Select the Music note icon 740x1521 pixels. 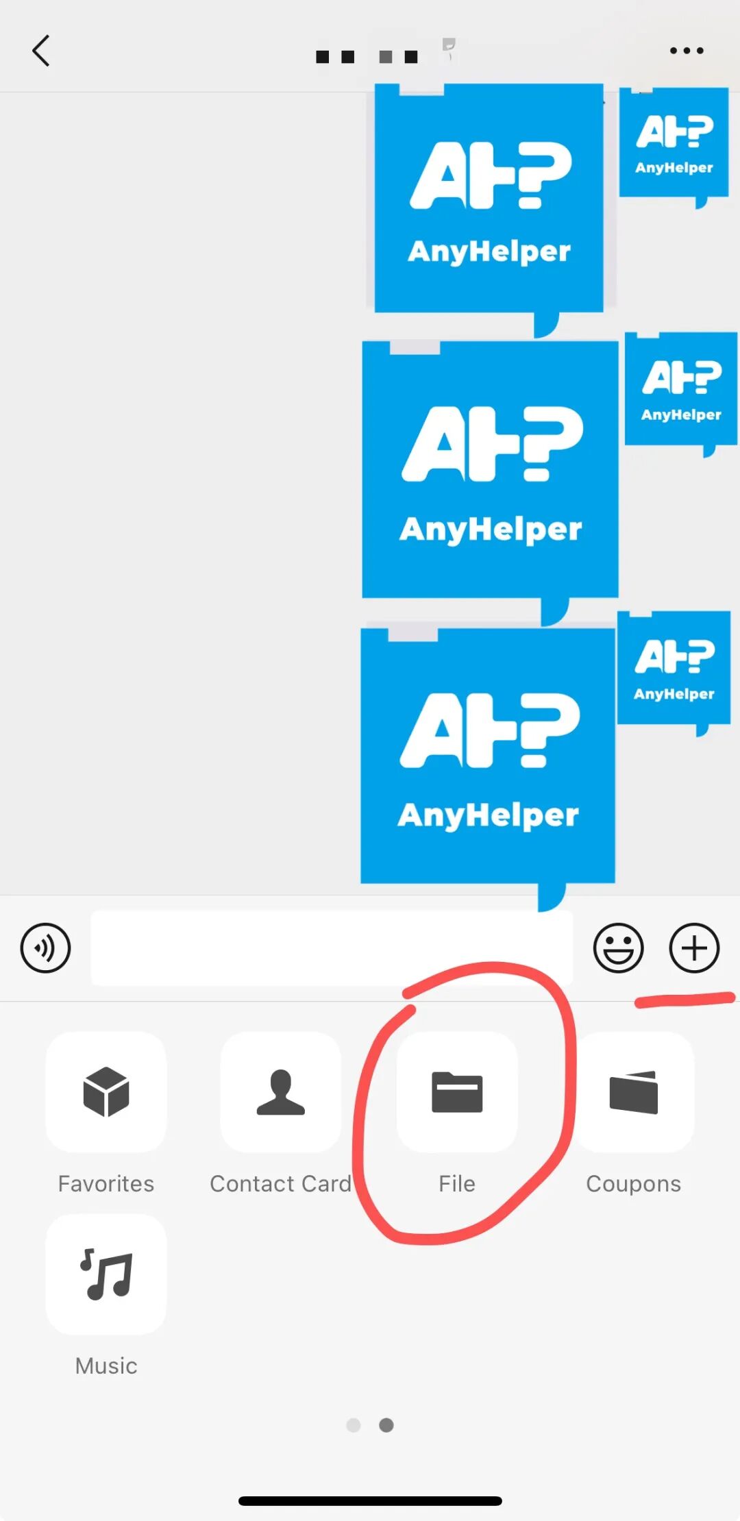(106, 1274)
